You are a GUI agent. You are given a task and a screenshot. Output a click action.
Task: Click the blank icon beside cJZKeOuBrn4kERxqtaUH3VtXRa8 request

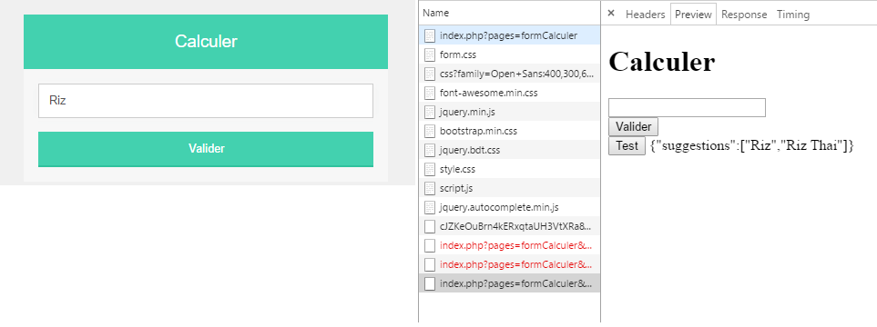tap(430, 226)
